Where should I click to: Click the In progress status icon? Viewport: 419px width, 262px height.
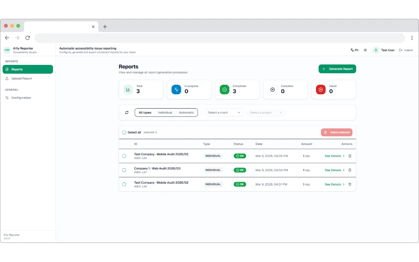(x=176, y=89)
